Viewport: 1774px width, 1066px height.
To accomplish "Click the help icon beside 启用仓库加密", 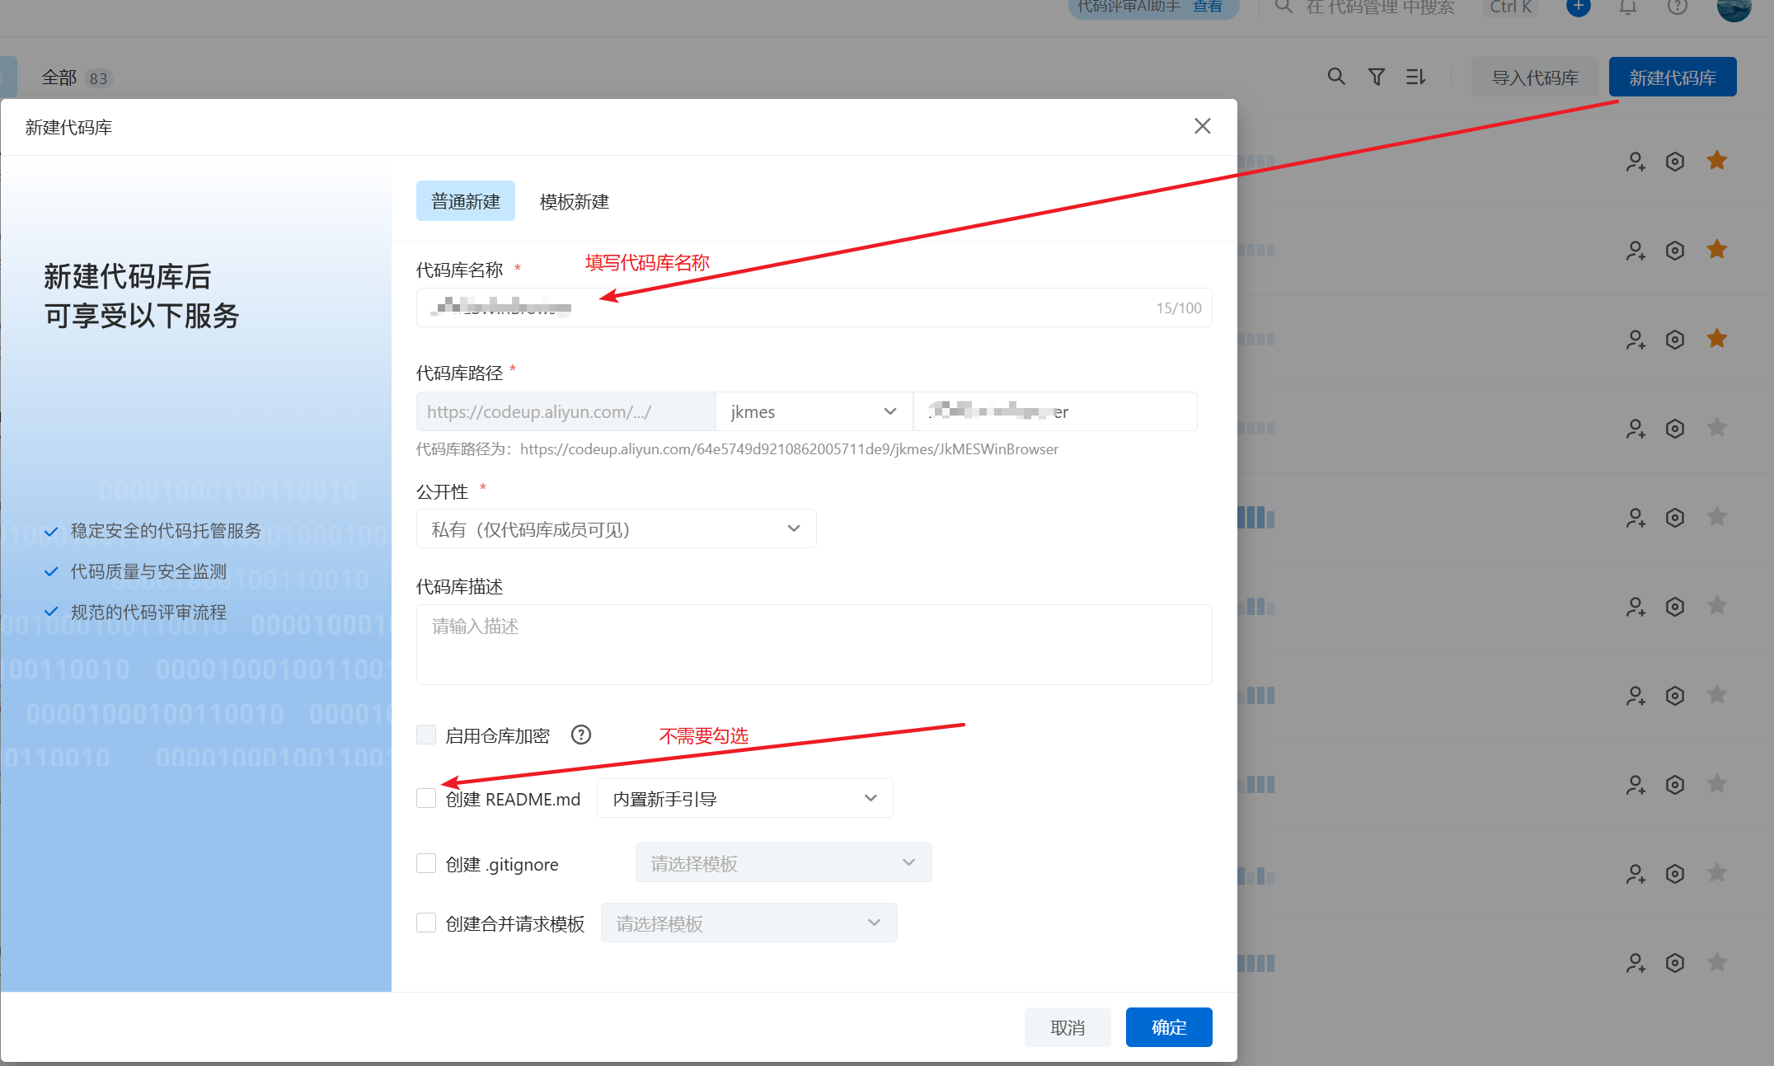I will point(581,735).
